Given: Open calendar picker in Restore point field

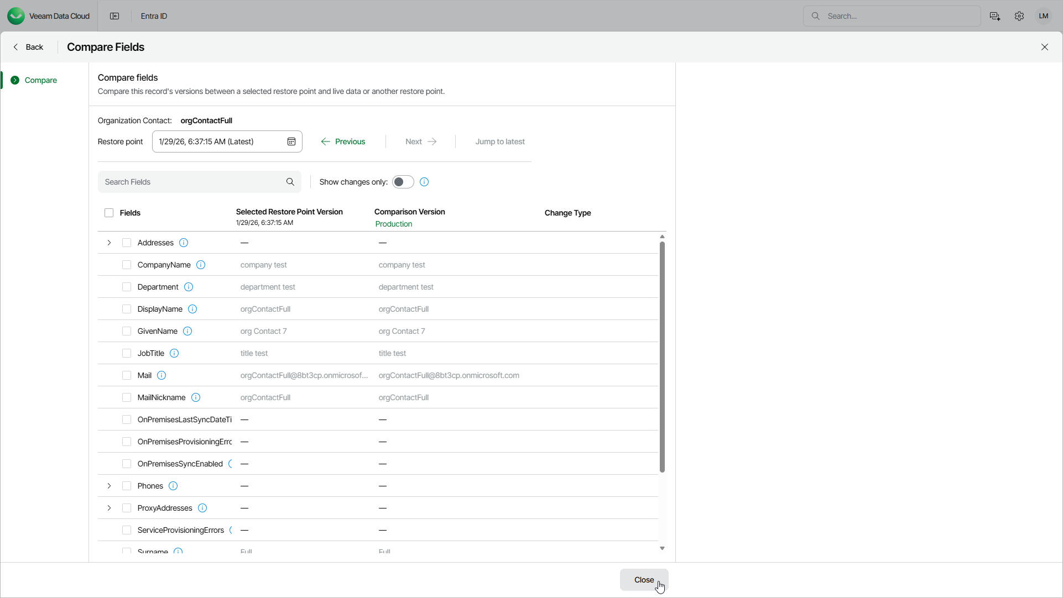Looking at the screenshot, I should coord(291,141).
